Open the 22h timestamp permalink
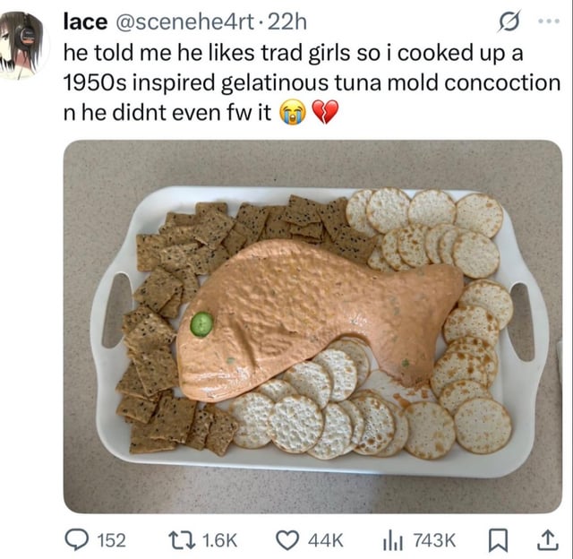This screenshot has height=559, width=573. 286,22
